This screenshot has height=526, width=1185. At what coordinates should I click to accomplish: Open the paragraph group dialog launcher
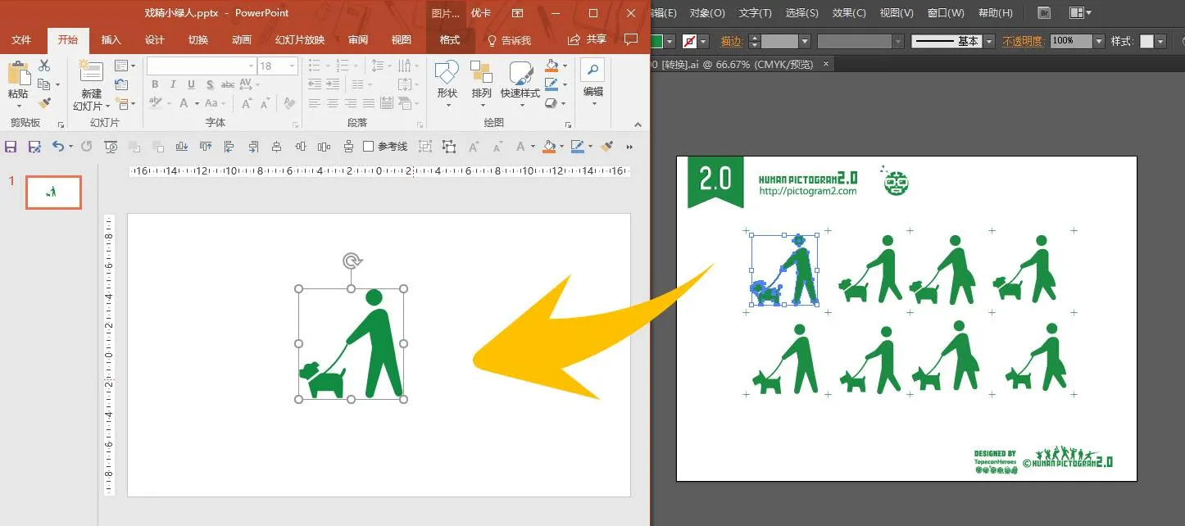420,125
